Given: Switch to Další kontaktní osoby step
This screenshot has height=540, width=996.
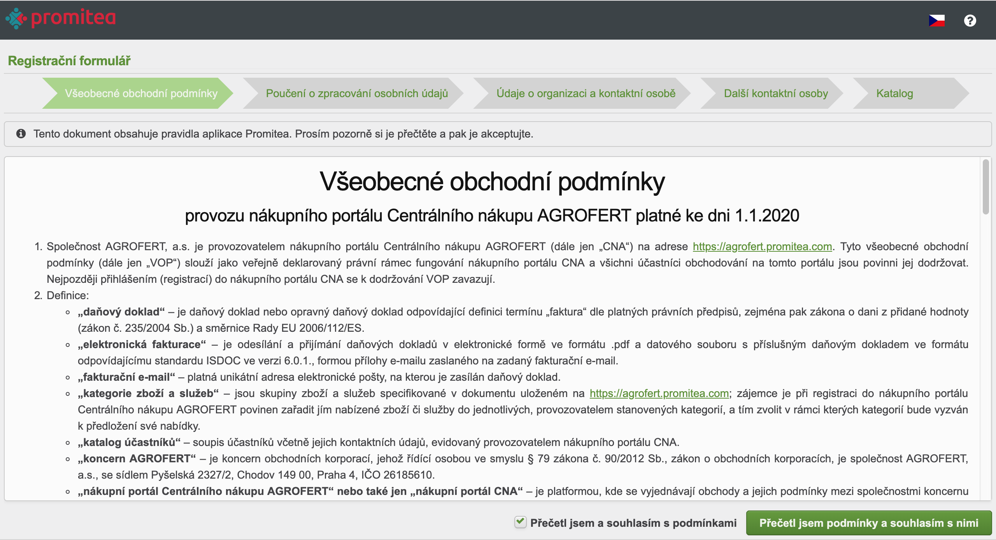Looking at the screenshot, I should [x=772, y=93].
